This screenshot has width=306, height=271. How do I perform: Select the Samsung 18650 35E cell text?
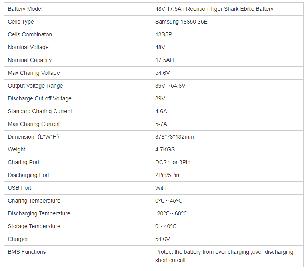[181, 22]
